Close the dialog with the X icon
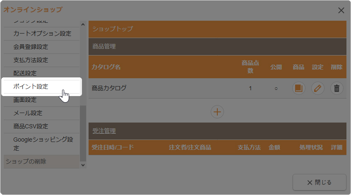 pyautogui.click(x=341, y=10)
